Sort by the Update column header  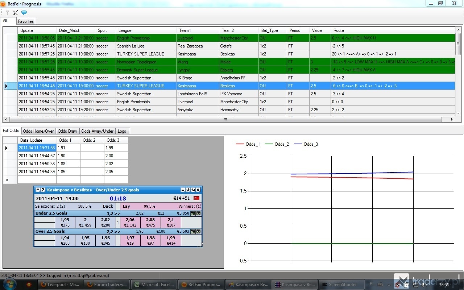(x=37, y=30)
